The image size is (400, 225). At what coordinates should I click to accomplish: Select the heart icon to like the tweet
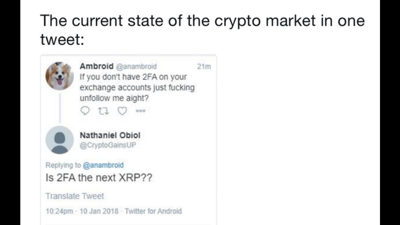(122, 111)
